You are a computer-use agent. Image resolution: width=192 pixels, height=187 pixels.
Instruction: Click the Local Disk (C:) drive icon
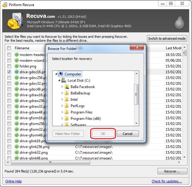pyautogui.click(x=64, y=80)
